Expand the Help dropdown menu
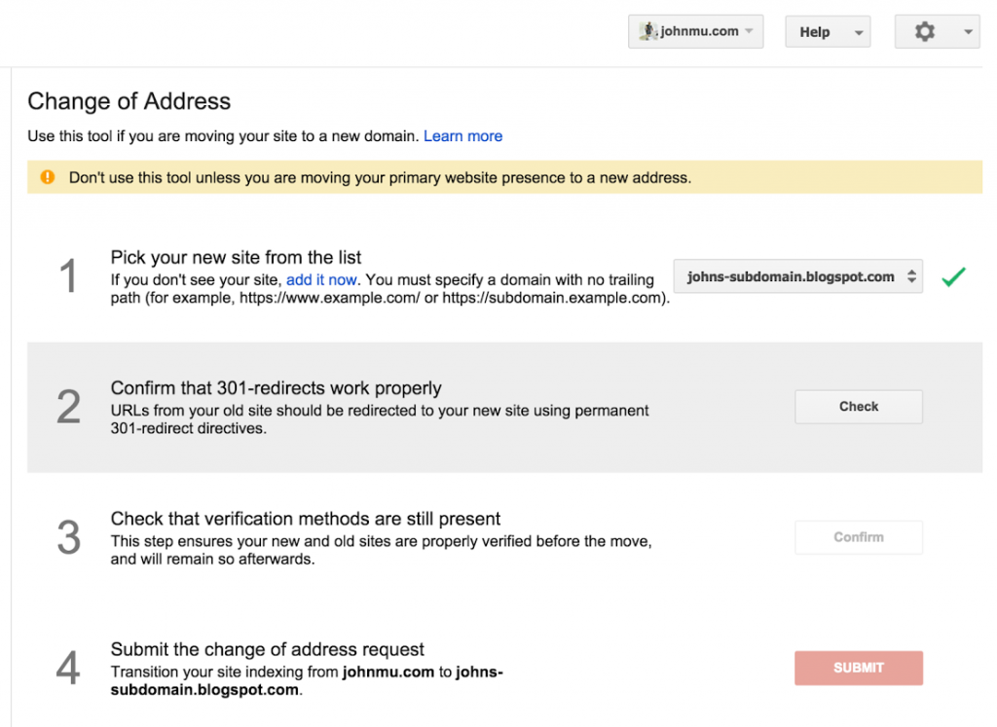Viewport: 997px width, 727px height. click(x=827, y=30)
